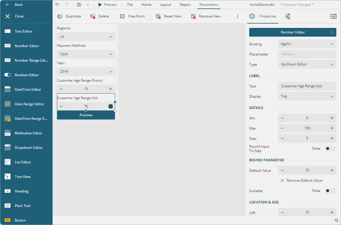Viewport: 341px width, 225px height.
Task: Open the three-dot more options menu
Action: tap(238, 16)
